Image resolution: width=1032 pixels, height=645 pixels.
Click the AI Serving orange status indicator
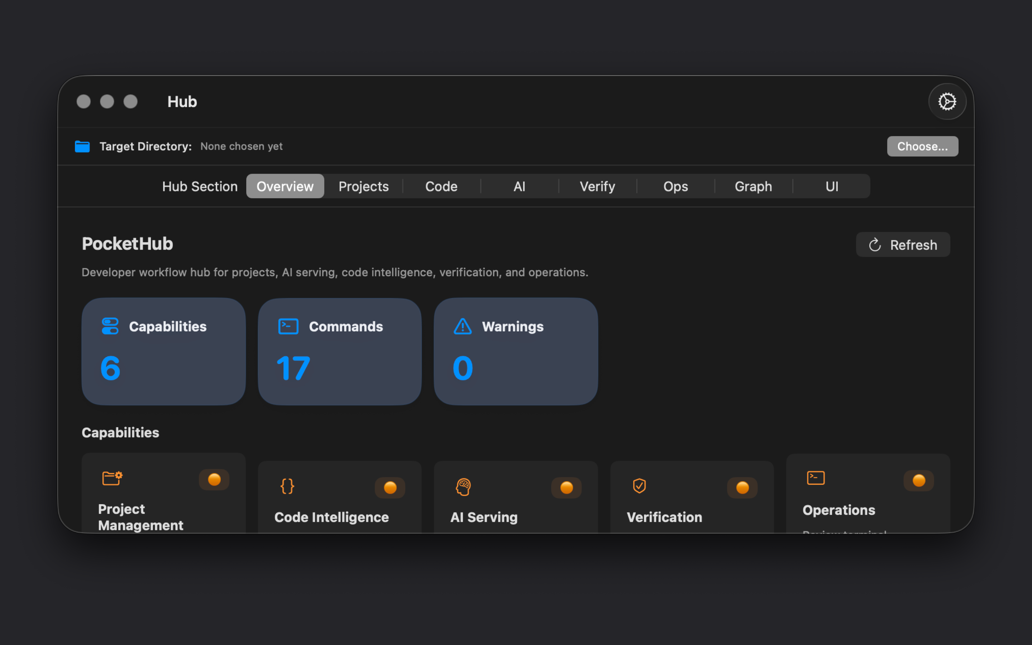566,488
